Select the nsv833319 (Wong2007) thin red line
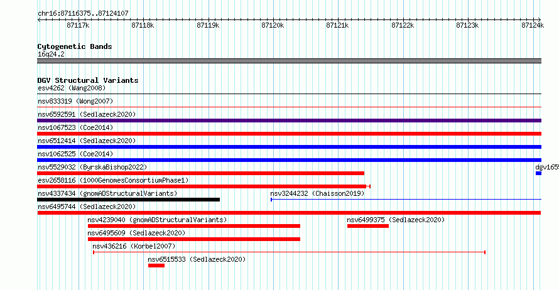 click(x=289, y=107)
